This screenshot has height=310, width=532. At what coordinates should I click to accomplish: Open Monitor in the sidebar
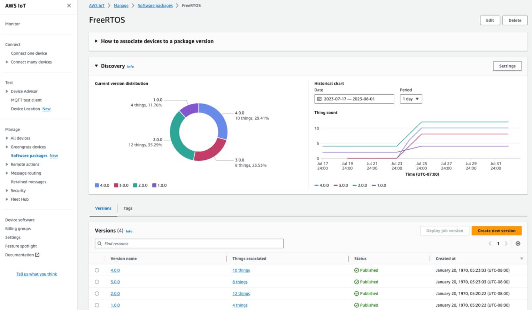tap(13, 24)
